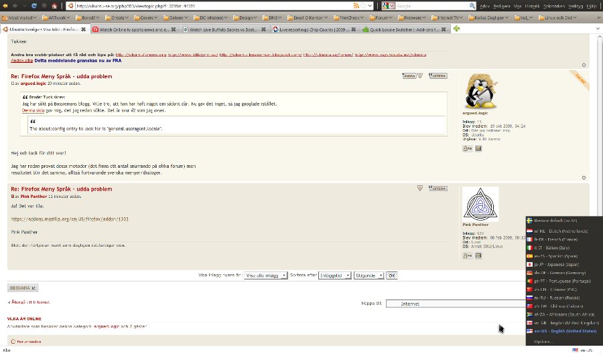The width and height of the screenshot is (603, 355).
Task: Select fr-FR French (France) locale
Action: coord(563,239)
